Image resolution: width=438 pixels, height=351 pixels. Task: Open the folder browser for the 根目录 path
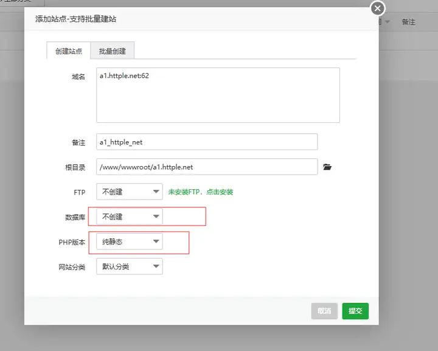point(327,167)
